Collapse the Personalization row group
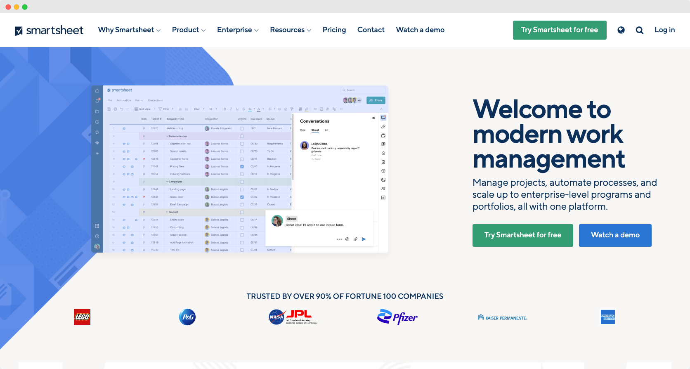 click(167, 136)
